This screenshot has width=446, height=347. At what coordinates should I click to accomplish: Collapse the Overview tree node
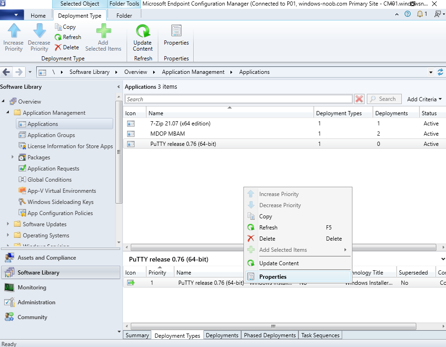click(3, 101)
